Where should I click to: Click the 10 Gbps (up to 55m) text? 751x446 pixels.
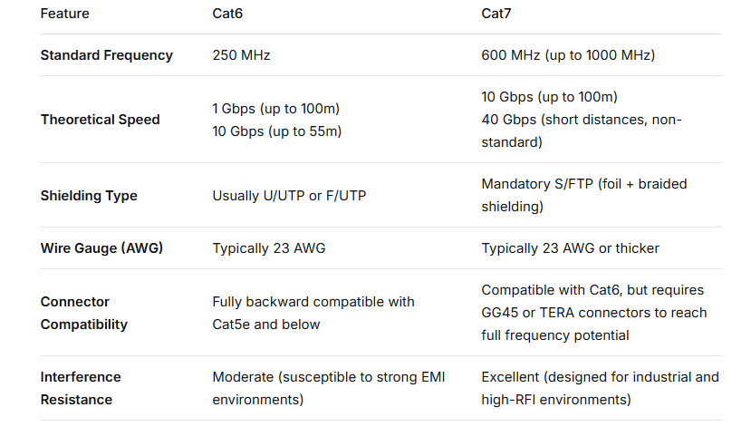pos(277,131)
